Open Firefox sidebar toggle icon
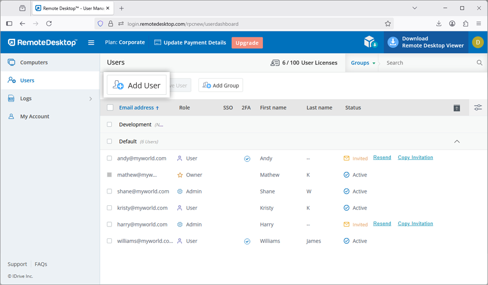The height and width of the screenshot is (285, 488). point(9,24)
